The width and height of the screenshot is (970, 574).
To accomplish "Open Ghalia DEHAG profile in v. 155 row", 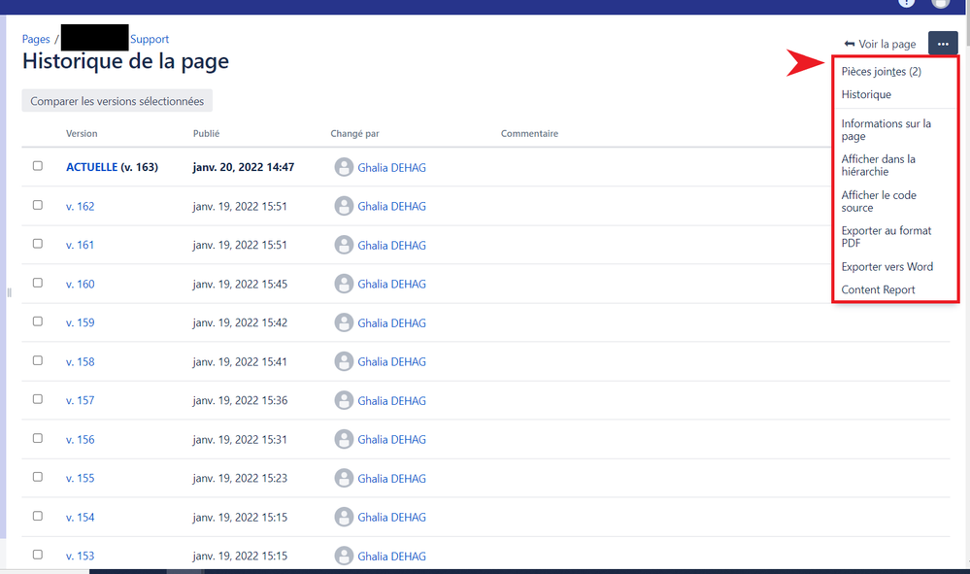I will coord(391,479).
